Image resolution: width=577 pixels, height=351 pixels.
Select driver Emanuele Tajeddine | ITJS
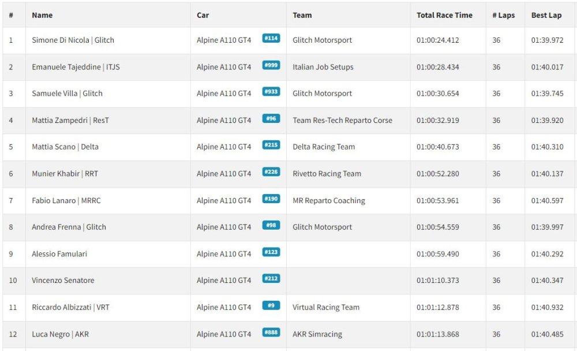click(76, 67)
